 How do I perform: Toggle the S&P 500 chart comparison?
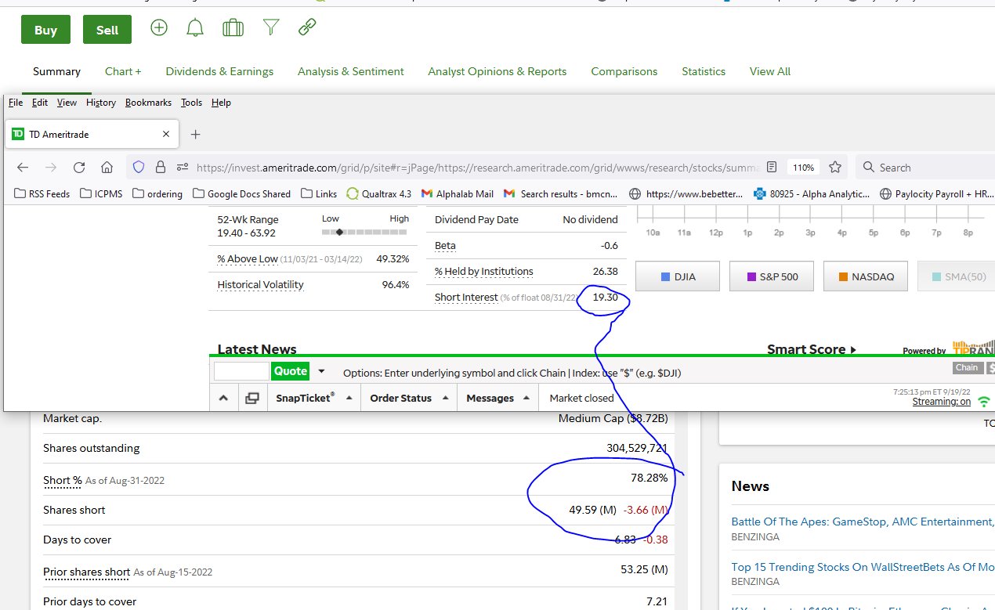pyautogui.click(x=771, y=276)
